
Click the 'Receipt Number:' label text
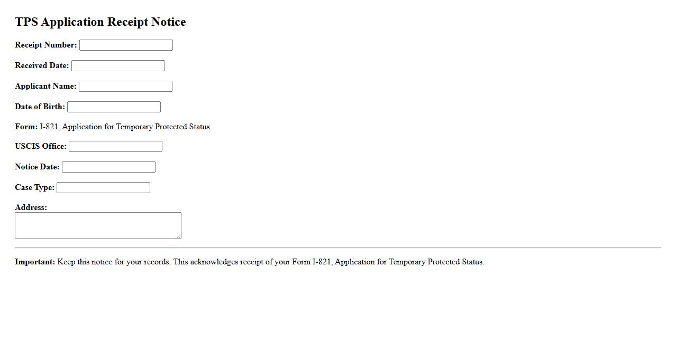click(46, 45)
